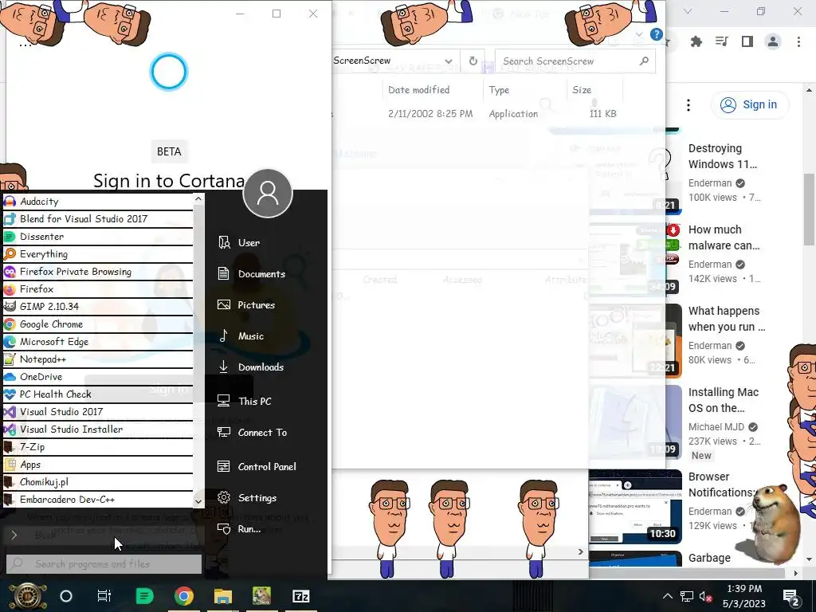Launch Visual Studio Installer
Screen dimensions: 816x612
tap(98, 430)
